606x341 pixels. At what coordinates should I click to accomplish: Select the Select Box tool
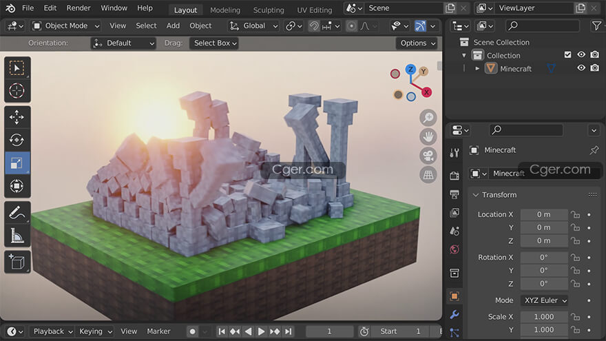click(17, 68)
